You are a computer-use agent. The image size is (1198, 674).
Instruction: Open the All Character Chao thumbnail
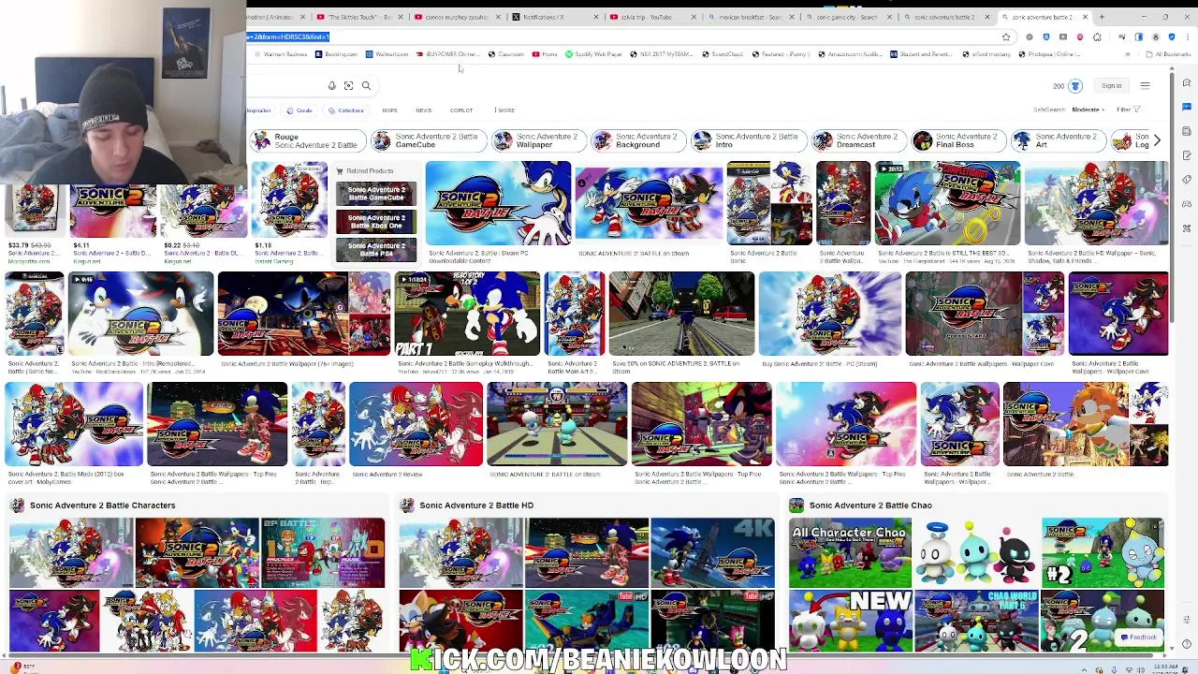[x=850, y=553]
